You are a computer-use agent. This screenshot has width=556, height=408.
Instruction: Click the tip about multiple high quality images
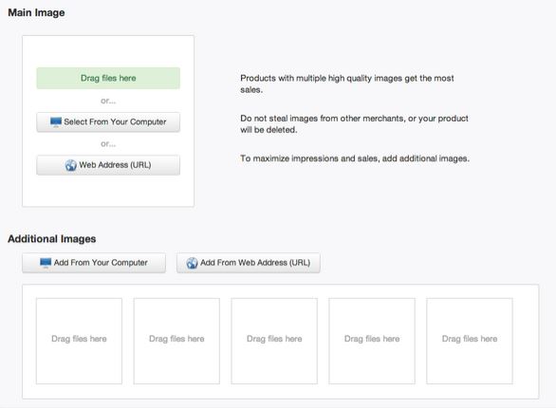(347, 84)
